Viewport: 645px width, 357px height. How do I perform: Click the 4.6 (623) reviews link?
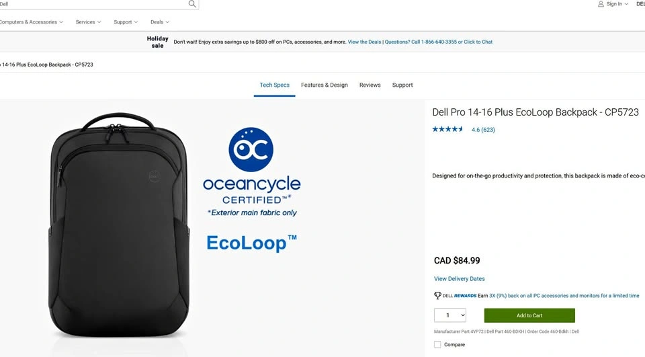pos(483,130)
